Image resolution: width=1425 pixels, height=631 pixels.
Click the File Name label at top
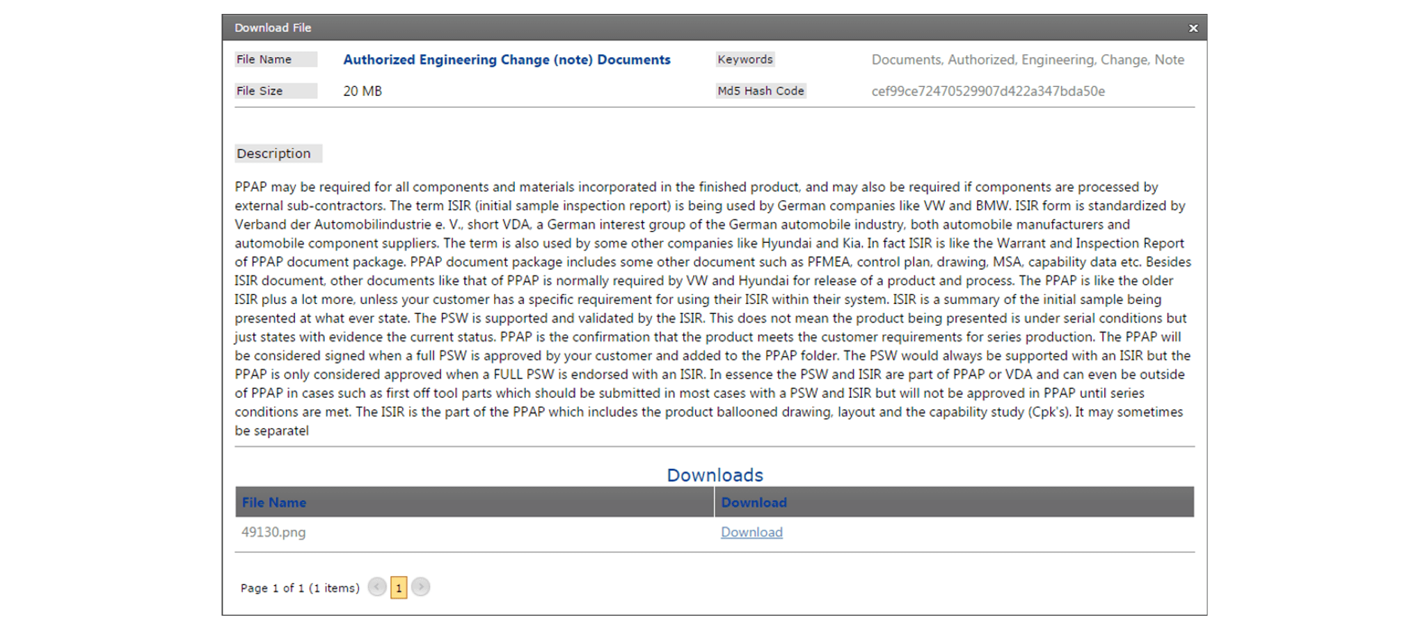click(x=276, y=60)
